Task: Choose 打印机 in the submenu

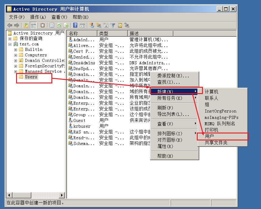Action: point(223,130)
